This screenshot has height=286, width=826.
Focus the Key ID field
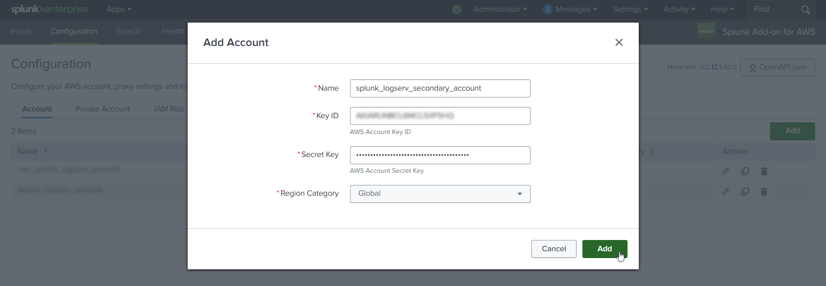tap(440, 116)
